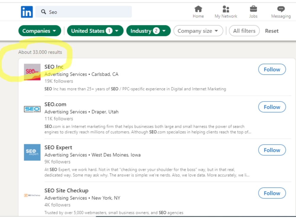
Task: Click the LinkedIn logo
Action: [x=27, y=12]
